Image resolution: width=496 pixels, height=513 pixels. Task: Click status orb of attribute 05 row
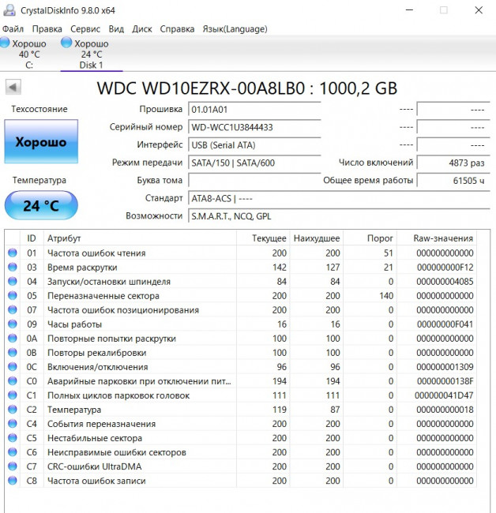click(x=13, y=295)
